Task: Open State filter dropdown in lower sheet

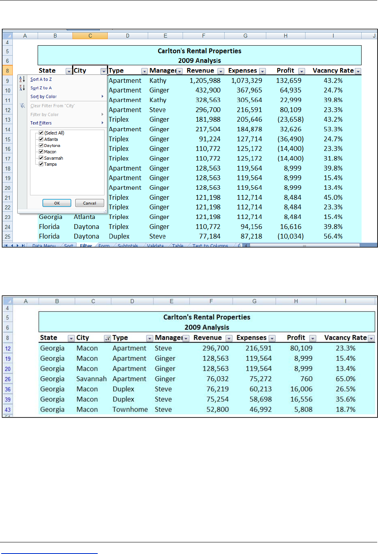Action: click(x=71, y=338)
